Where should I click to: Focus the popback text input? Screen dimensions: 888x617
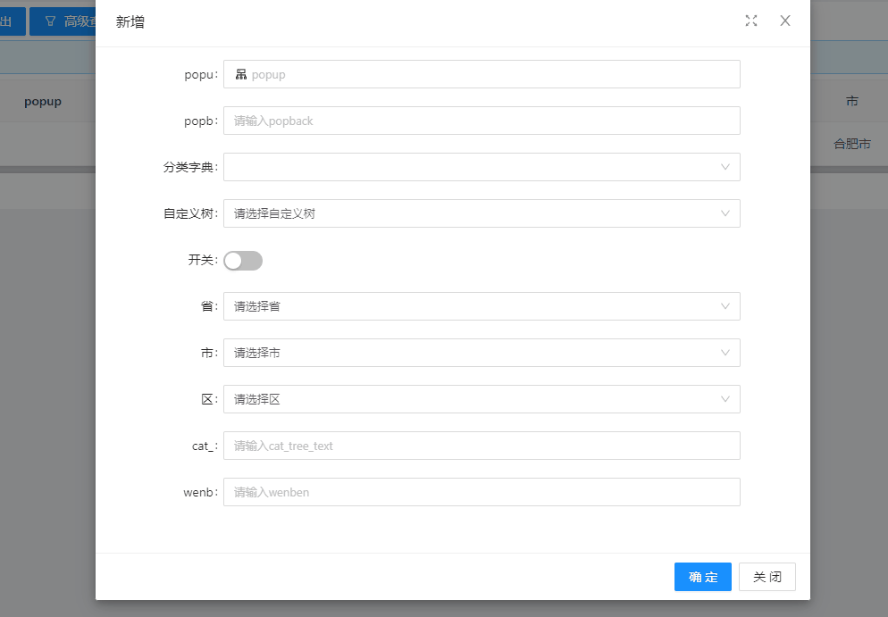click(x=482, y=121)
